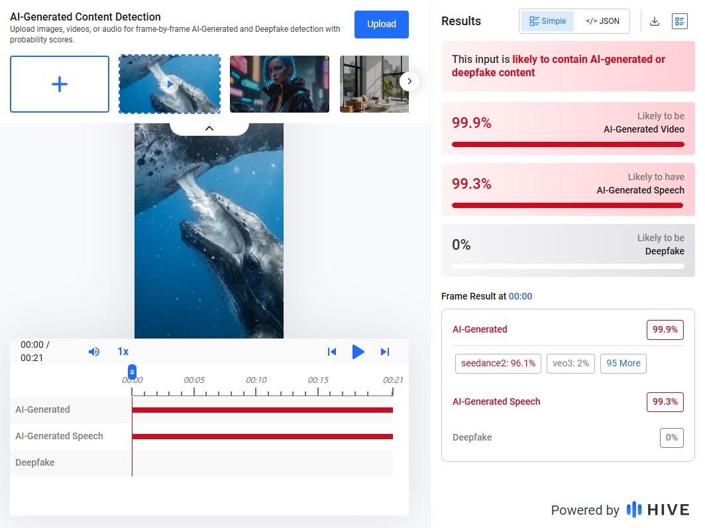
Task: Collapse the sample gallery with up chevron
Action: click(209, 128)
